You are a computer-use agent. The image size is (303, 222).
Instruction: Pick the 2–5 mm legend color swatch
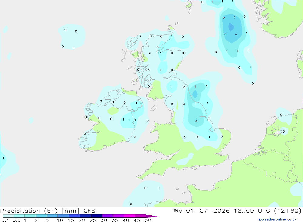click(41, 216)
